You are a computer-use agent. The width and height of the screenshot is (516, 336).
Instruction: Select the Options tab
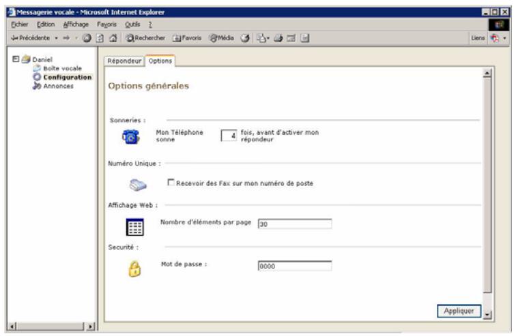[160, 61]
